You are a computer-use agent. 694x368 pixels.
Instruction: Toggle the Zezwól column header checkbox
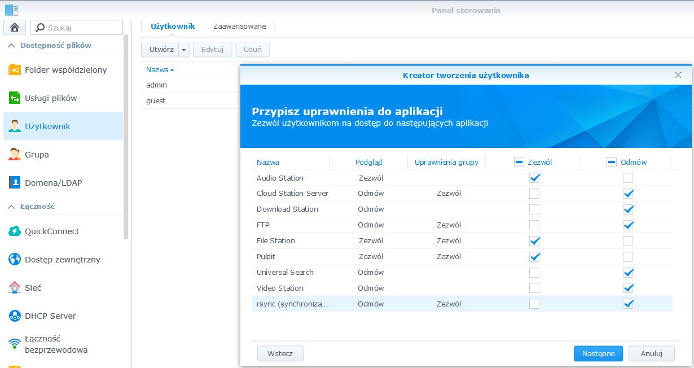click(x=519, y=162)
